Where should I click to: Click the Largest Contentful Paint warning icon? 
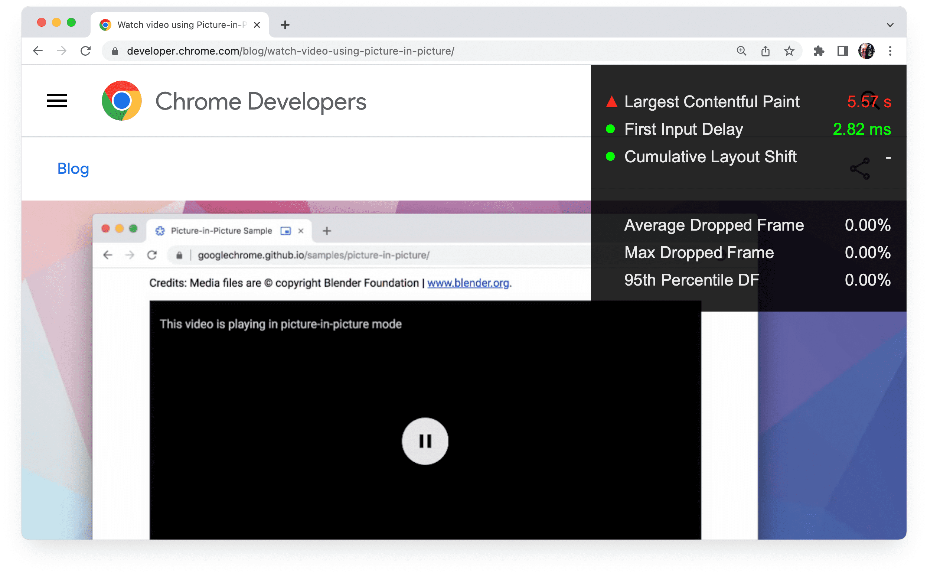611,101
